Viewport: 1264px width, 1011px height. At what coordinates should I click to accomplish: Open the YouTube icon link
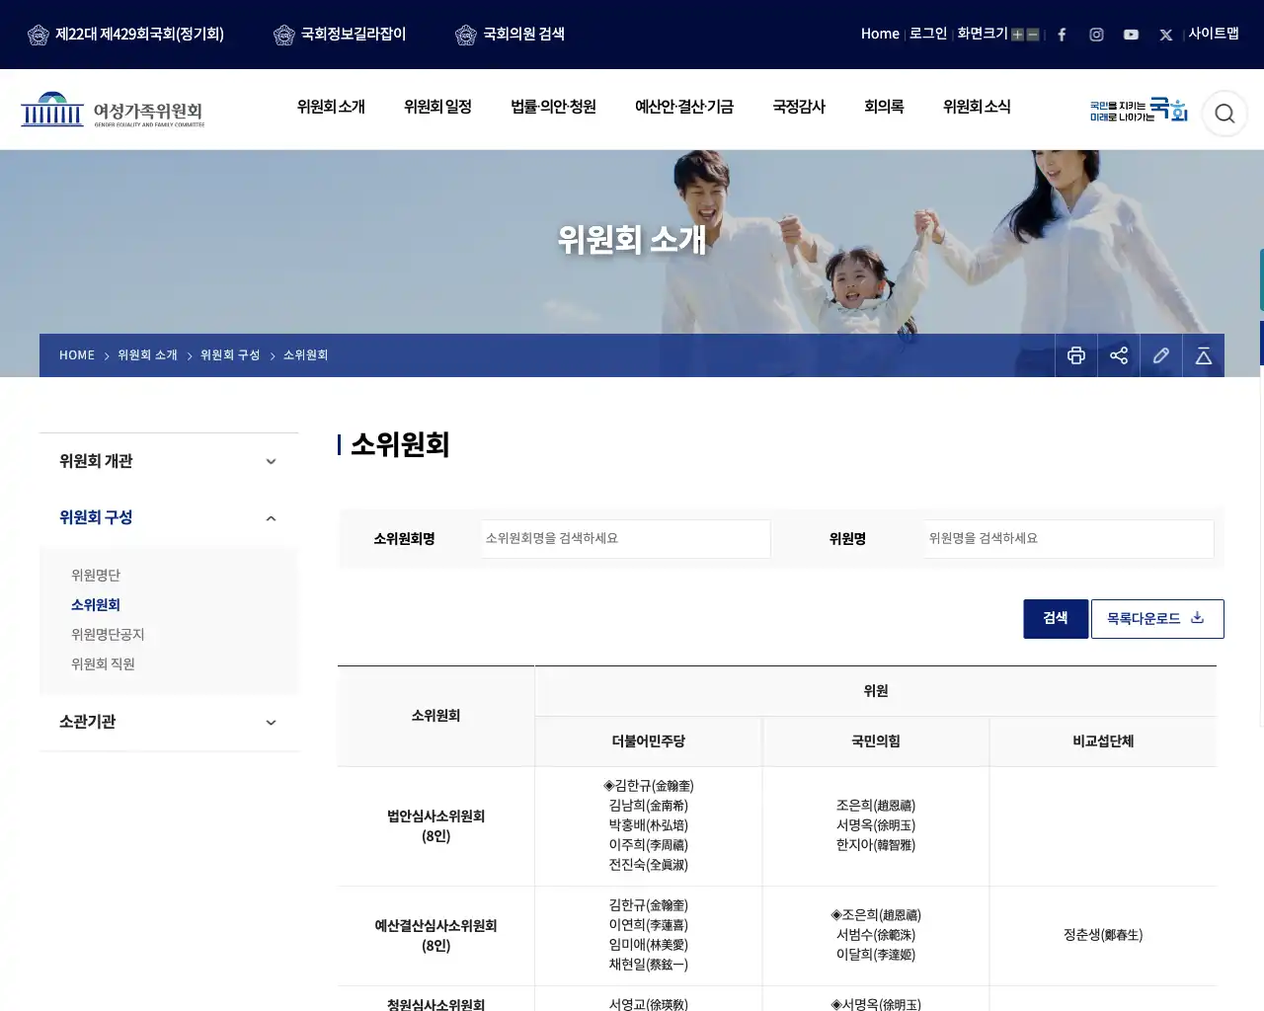tap(1131, 35)
